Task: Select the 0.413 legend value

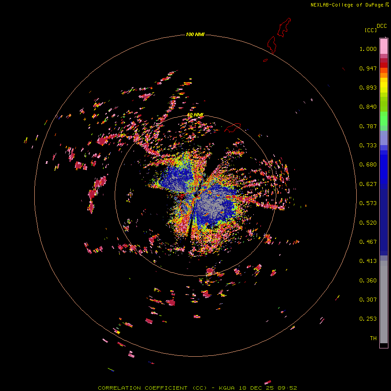Action: click(368, 261)
